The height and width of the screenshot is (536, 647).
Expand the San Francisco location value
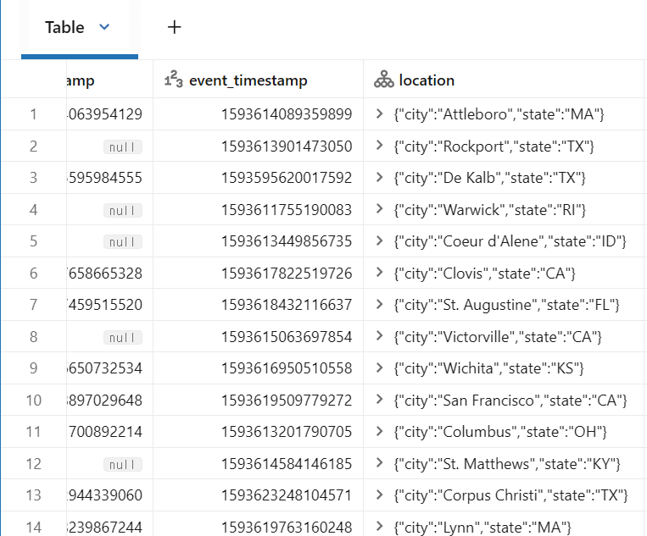coord(379,400)
